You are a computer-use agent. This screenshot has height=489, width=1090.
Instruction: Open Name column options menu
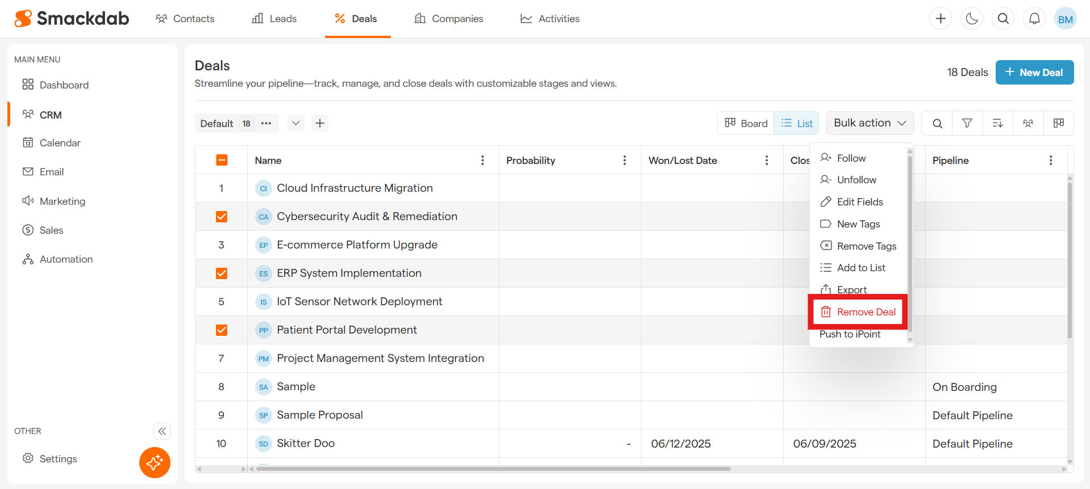[x=482, y=161]
